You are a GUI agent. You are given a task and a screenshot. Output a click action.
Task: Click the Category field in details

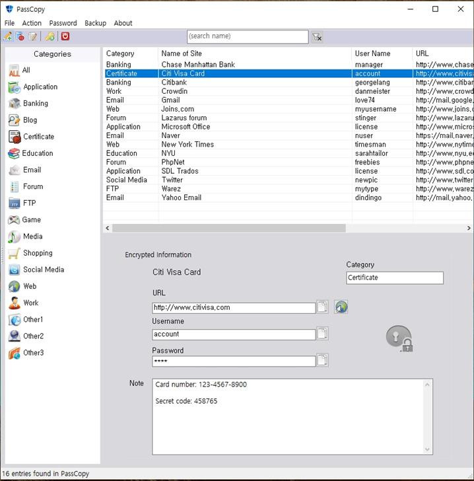pos(395,277)
